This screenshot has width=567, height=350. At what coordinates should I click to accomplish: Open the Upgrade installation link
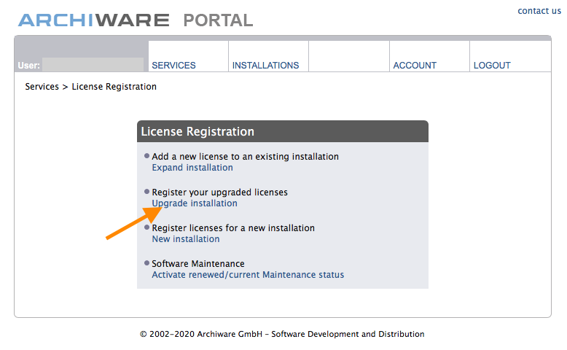[195, 203]
